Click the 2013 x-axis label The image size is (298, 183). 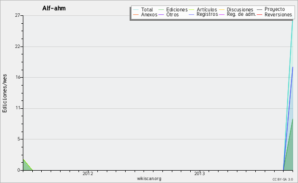tap(200, 174)
